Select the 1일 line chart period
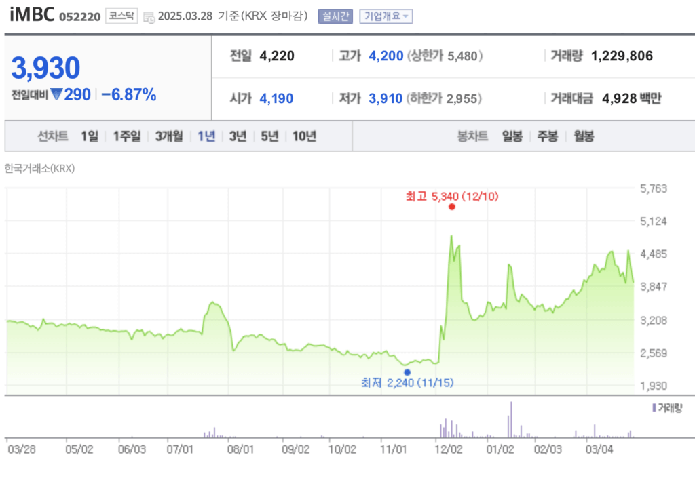The image size is (695, 480). [x=89, y=136]
